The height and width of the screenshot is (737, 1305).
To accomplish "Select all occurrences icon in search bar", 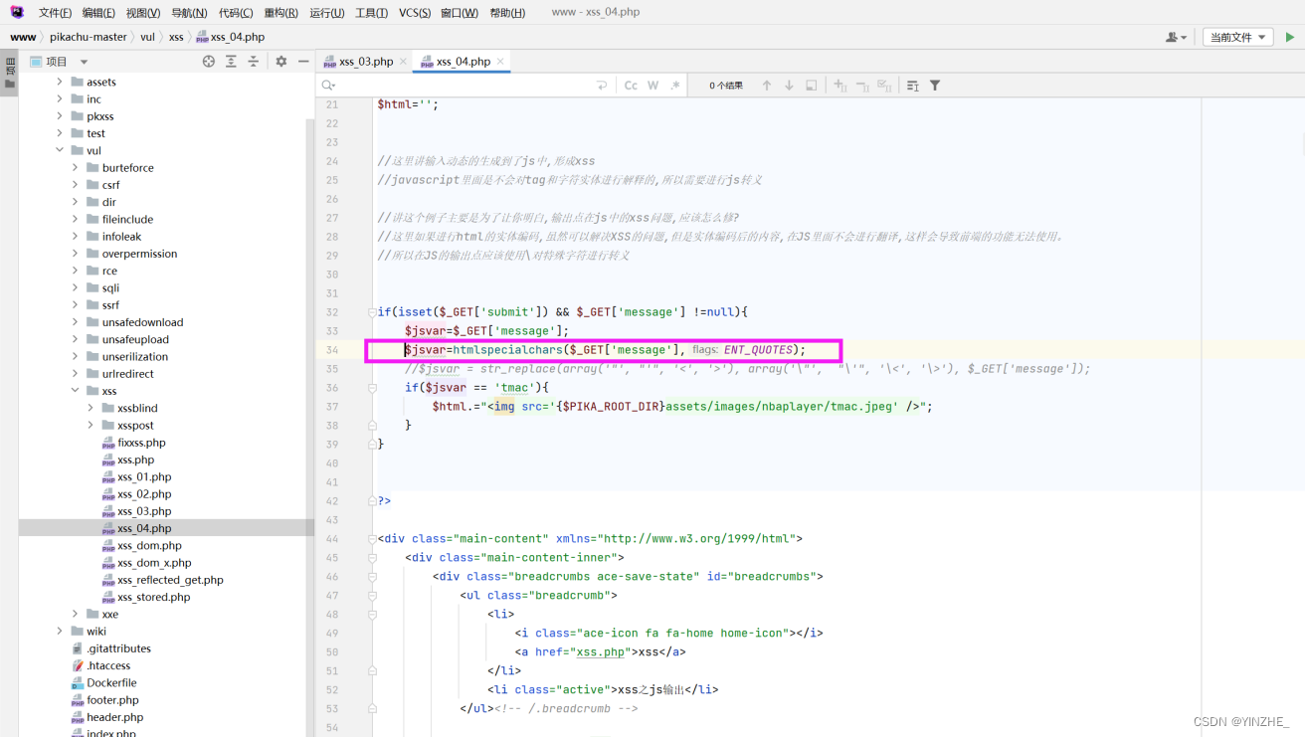I will click(884, 86).
